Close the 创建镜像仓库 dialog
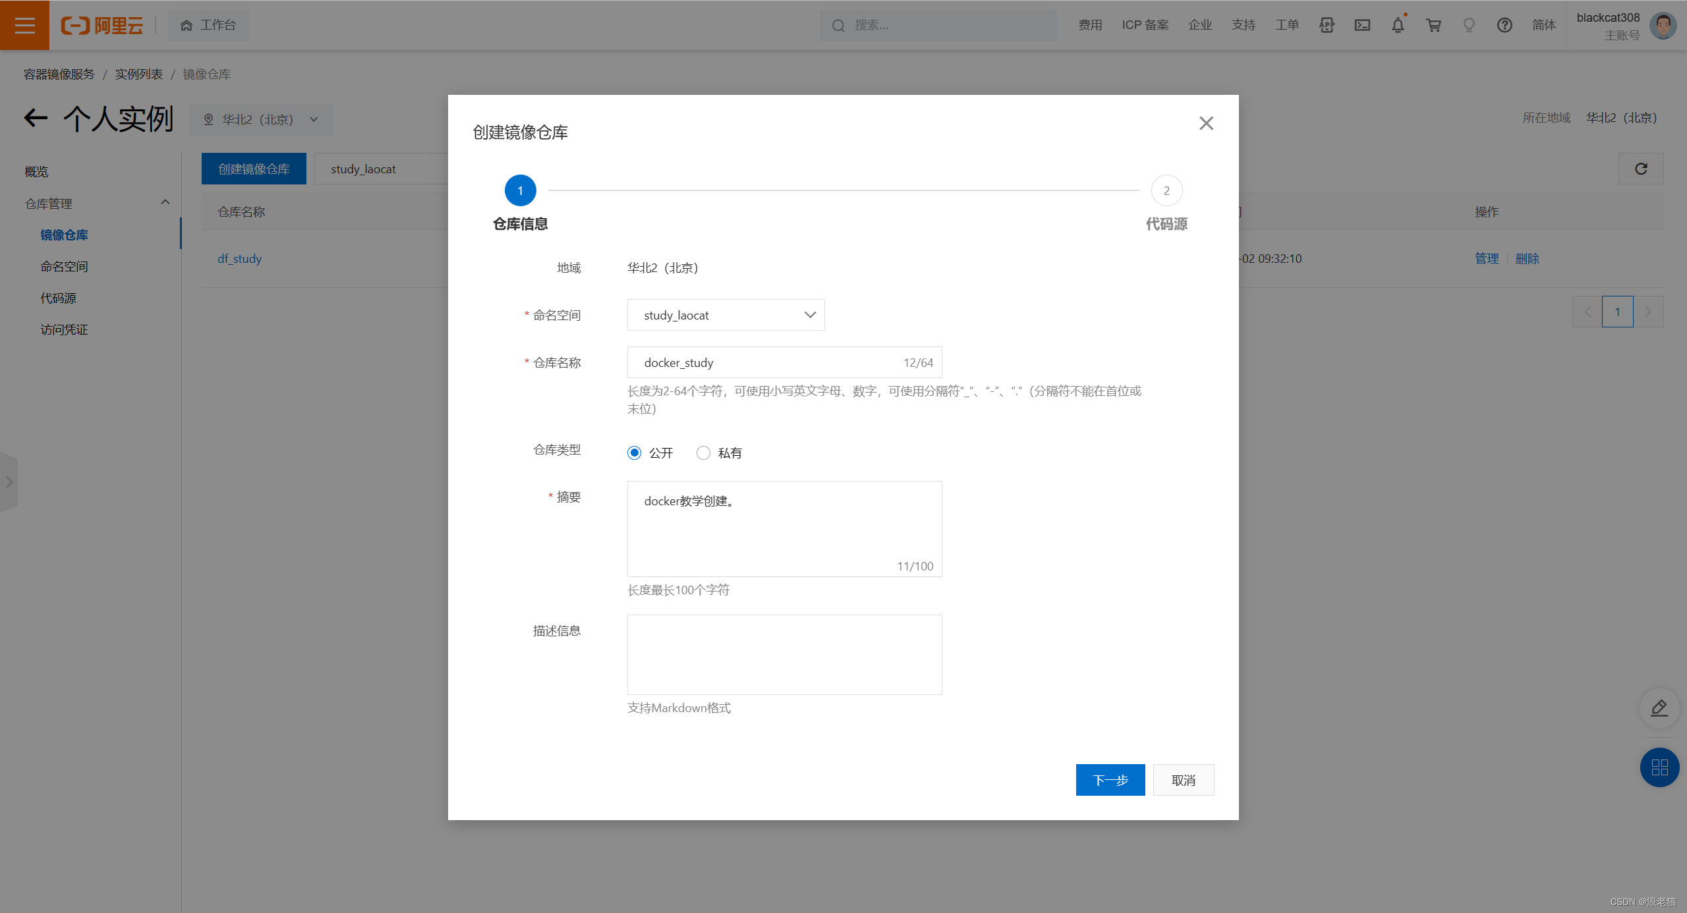 [x=1206, y=124]
